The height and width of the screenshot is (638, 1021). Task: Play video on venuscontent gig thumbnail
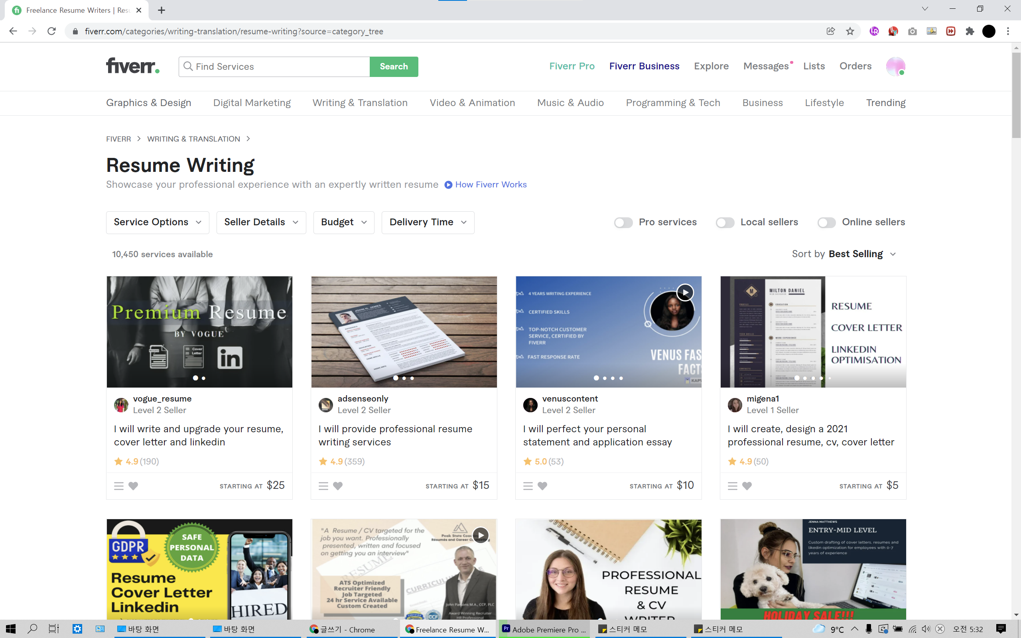point(685,292)
